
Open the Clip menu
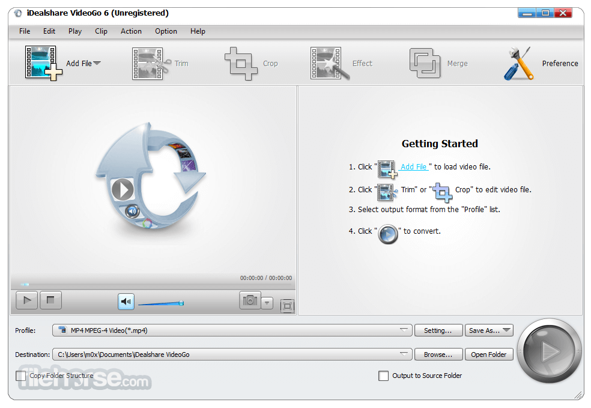pyautogui.click(x=101, y=31)
